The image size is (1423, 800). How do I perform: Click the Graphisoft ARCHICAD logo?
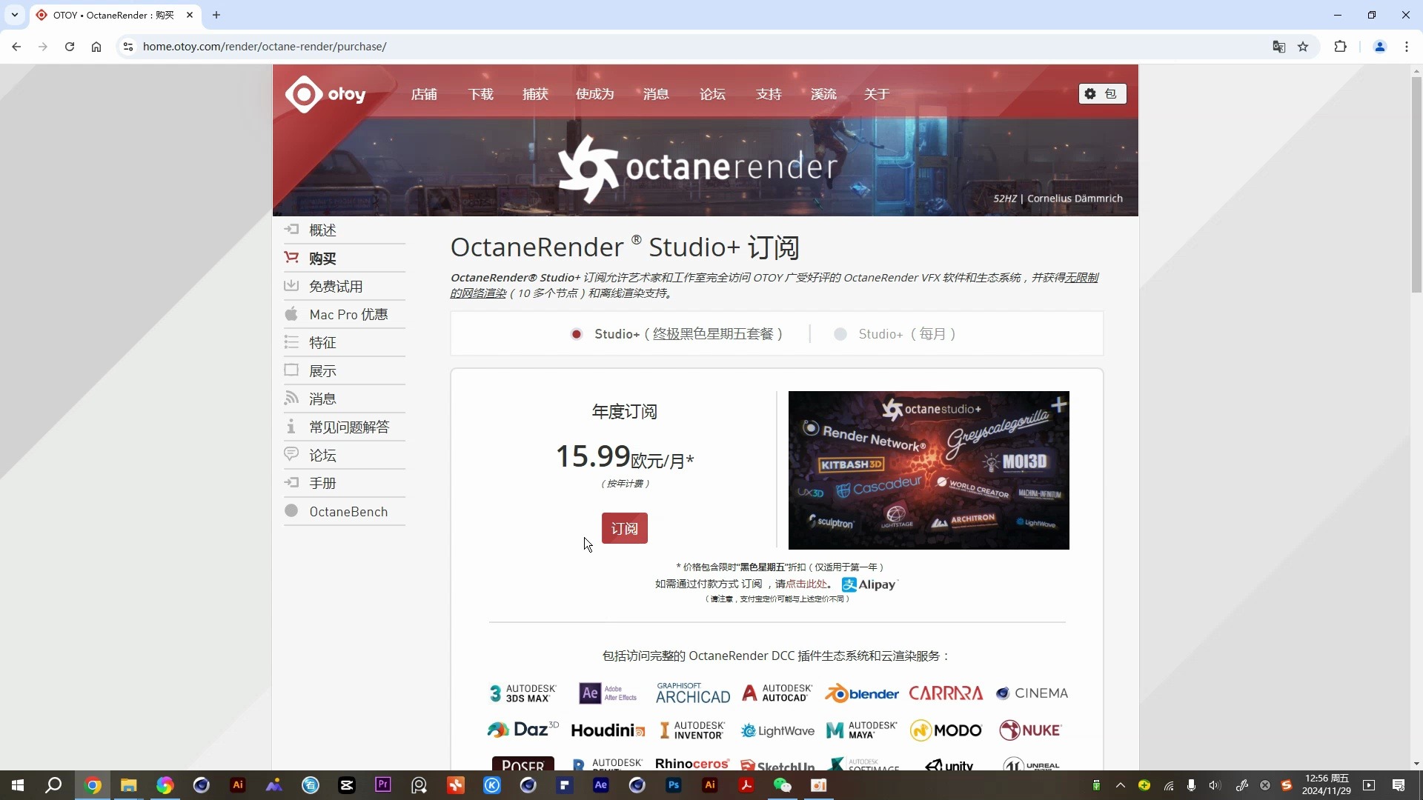point(693,693)
